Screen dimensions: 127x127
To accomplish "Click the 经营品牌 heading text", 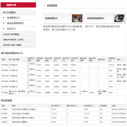I will coord(52,5).
